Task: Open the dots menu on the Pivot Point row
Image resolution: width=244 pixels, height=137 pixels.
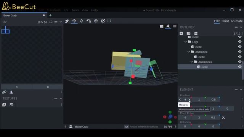Action: pyautogui.click(x=242, y=117)
